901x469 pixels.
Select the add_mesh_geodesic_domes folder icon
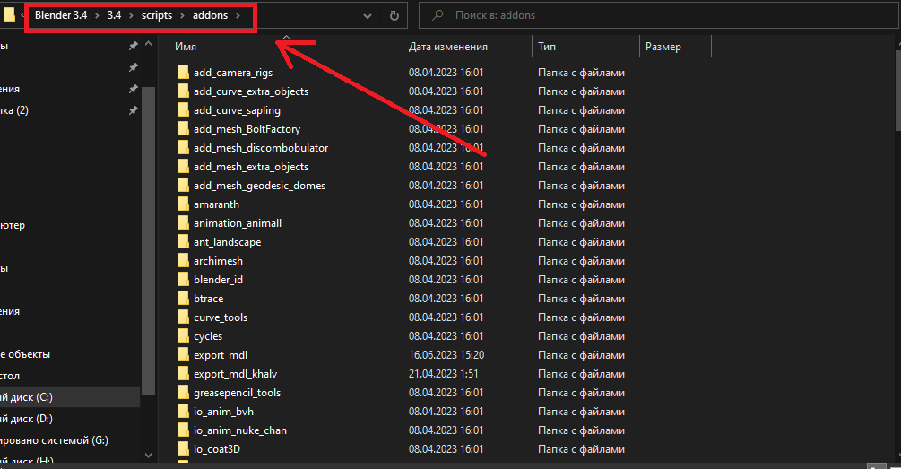(x=183, y=185)
